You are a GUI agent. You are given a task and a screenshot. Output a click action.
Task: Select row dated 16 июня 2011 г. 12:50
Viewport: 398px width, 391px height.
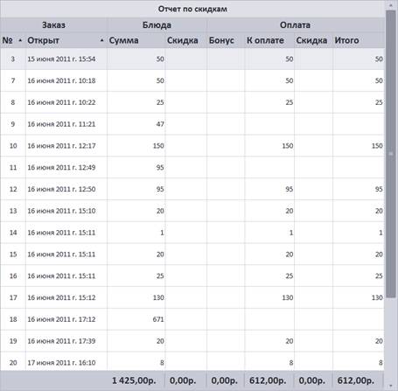click(x=192, y=189)
